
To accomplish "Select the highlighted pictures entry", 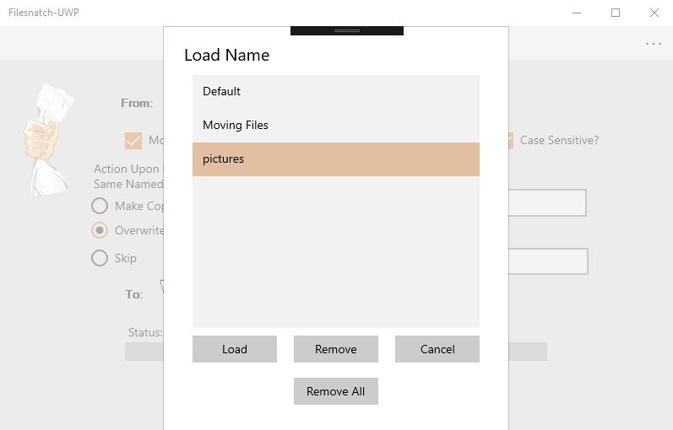I will [x=335, y=159].
